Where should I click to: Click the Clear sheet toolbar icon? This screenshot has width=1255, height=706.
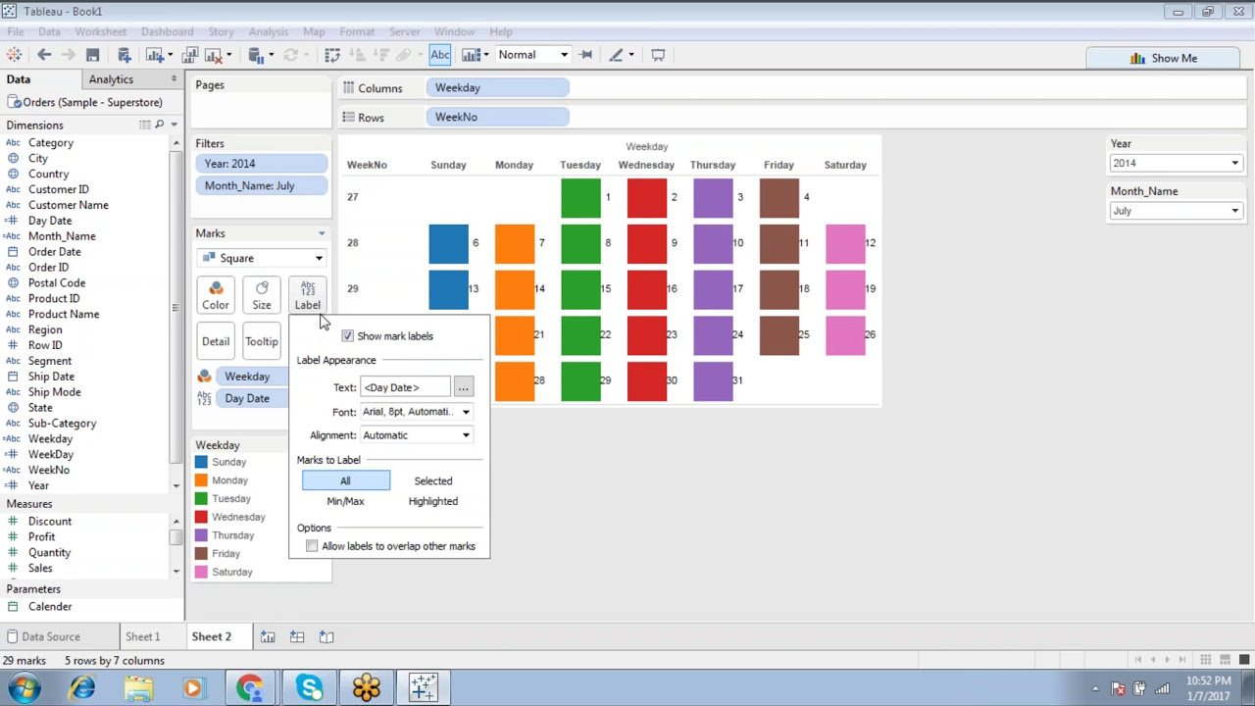point(214,55)
